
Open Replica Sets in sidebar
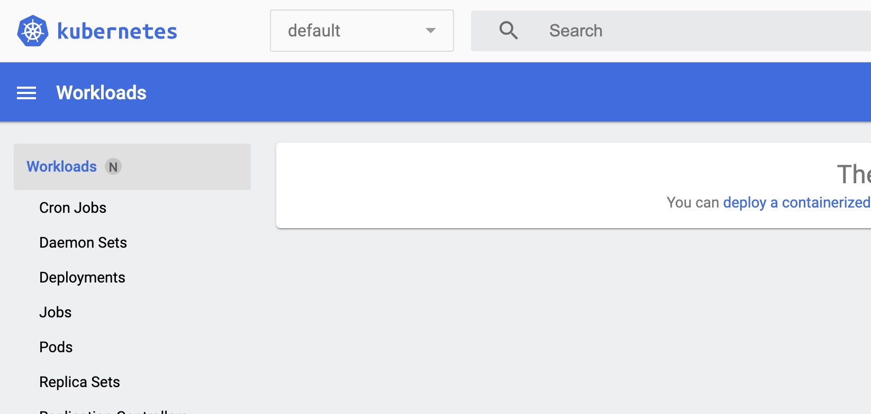(x=80, y=382)
